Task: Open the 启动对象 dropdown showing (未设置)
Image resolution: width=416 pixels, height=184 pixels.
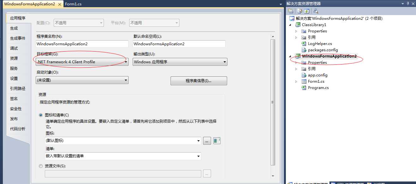Action: (82, 80)
